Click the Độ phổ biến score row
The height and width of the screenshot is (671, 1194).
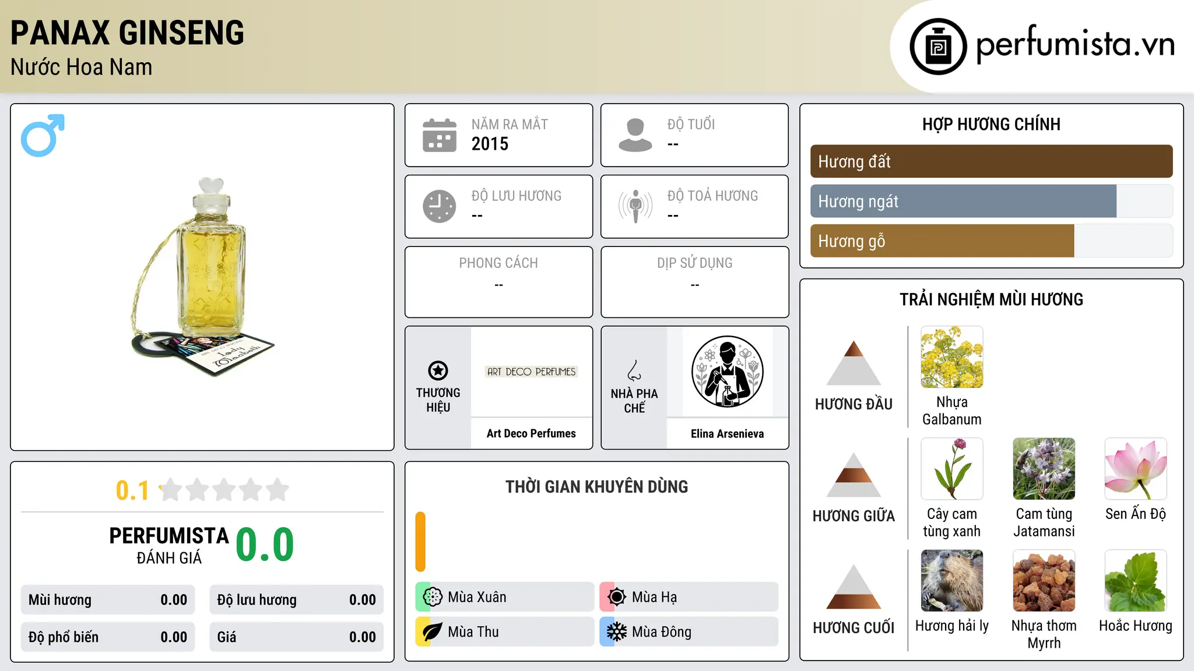(x=108, y=637)
